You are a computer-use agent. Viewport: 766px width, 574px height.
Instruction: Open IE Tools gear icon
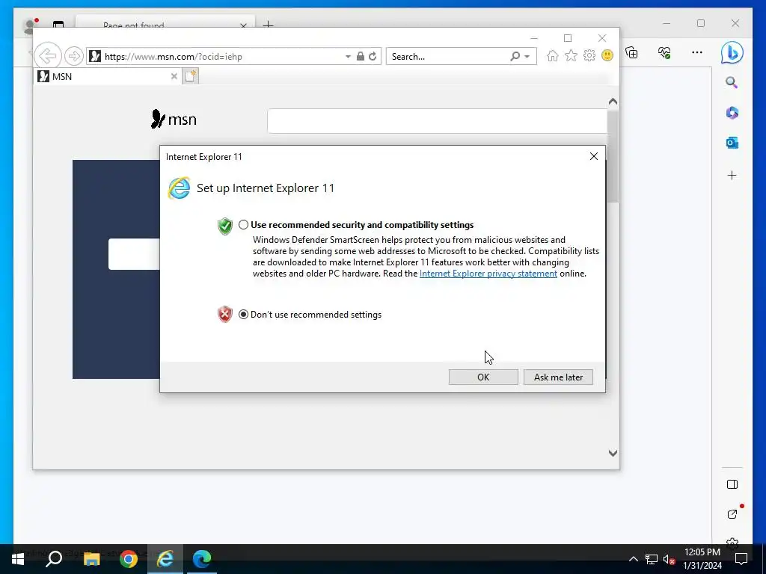(x=589, y=56)
